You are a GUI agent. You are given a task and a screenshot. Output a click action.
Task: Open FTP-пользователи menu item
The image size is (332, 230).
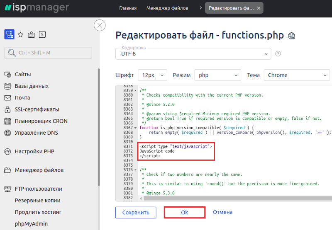point(39,189)
